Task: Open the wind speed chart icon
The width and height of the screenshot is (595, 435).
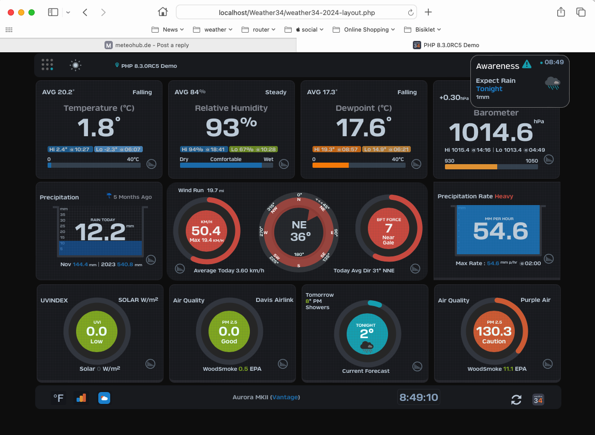Action: click(180, 269)
